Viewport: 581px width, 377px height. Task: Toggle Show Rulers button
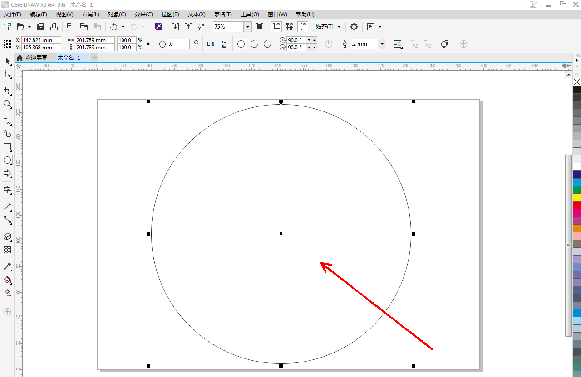[276, 27]
